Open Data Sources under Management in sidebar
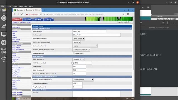The width and height of the screenshot is (178, 100). (16, 39)
